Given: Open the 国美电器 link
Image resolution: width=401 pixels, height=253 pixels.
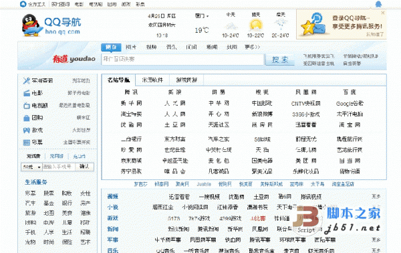Looking at the screenshot, I should pos(262,161).
